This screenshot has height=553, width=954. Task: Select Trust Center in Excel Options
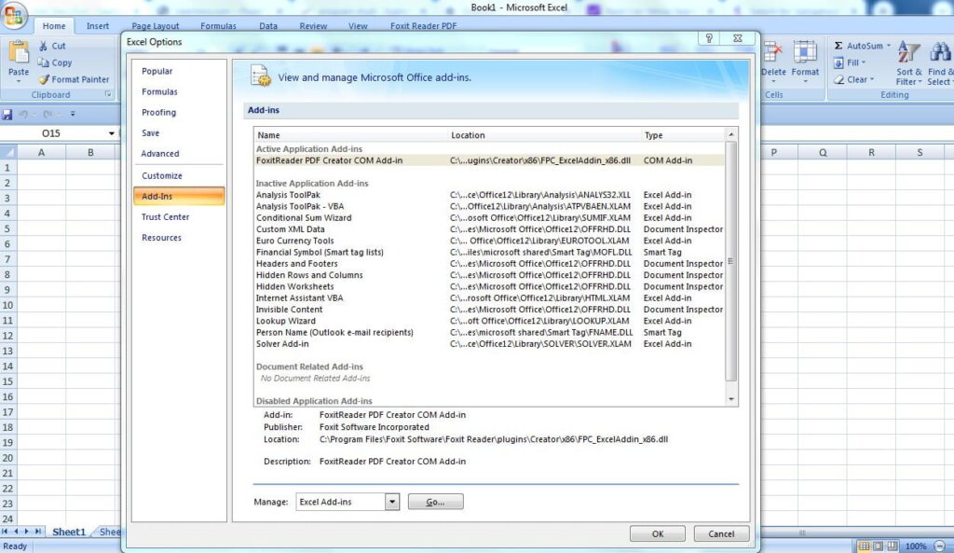coord(179,216)
